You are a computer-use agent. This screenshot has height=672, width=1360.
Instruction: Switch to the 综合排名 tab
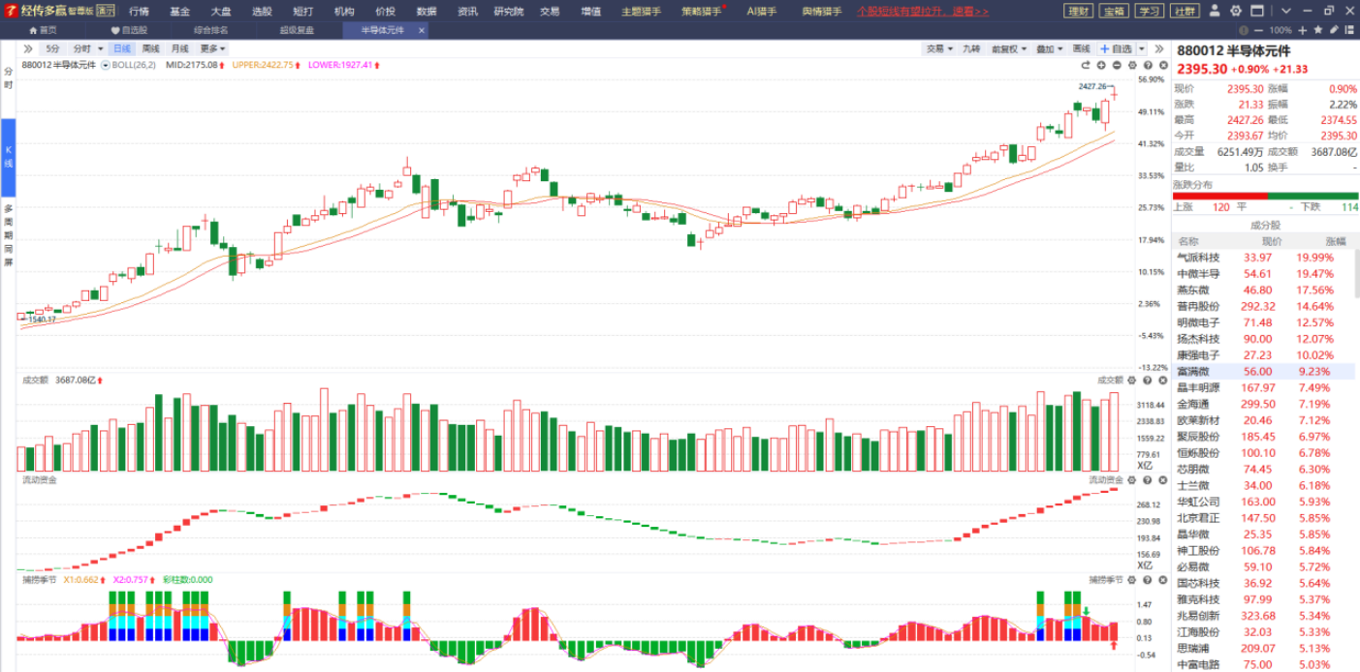pyautogui.click(x=210, y=30)
